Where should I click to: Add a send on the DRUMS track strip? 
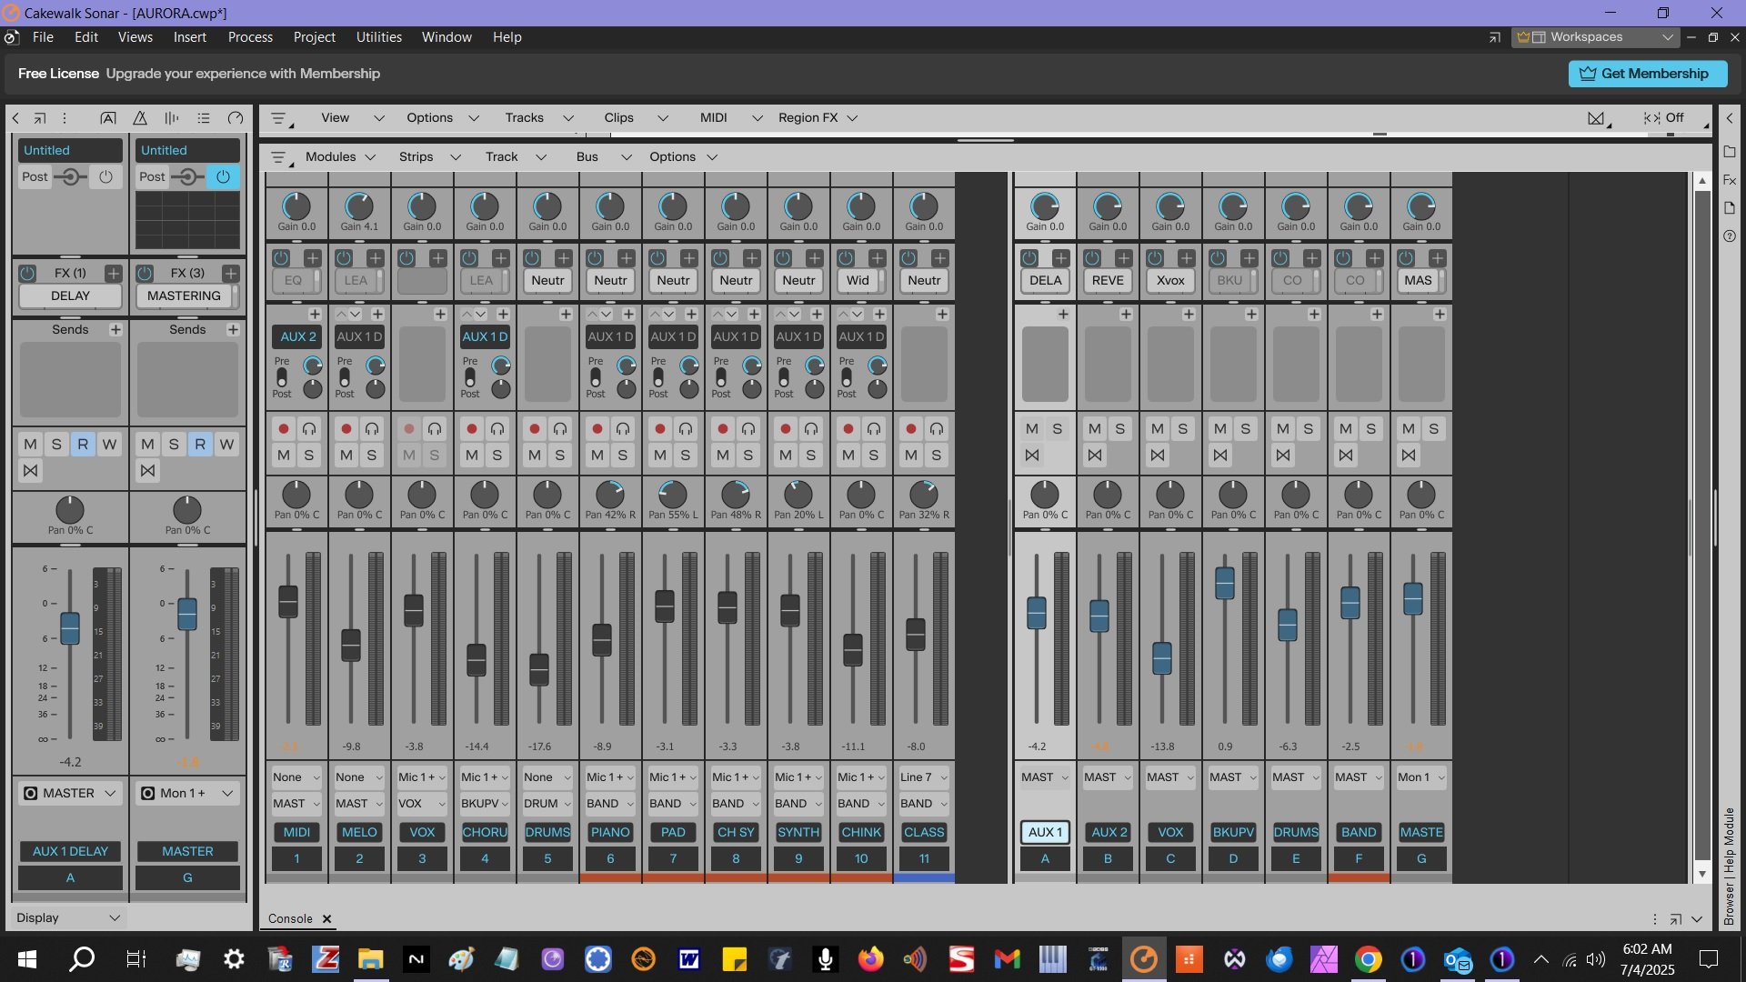click(x=566, y=314)
